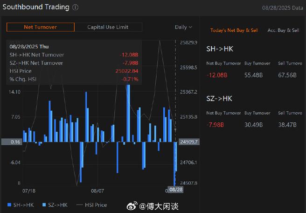306x213 pixels.
Task: Click the Weibo logo in the watermark
Action: (132, 206)
